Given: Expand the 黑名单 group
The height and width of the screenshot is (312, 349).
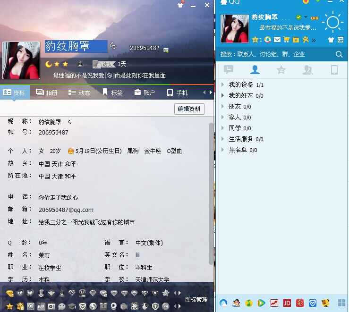Looking at the screenshot, I should click(x=223, y=150).
